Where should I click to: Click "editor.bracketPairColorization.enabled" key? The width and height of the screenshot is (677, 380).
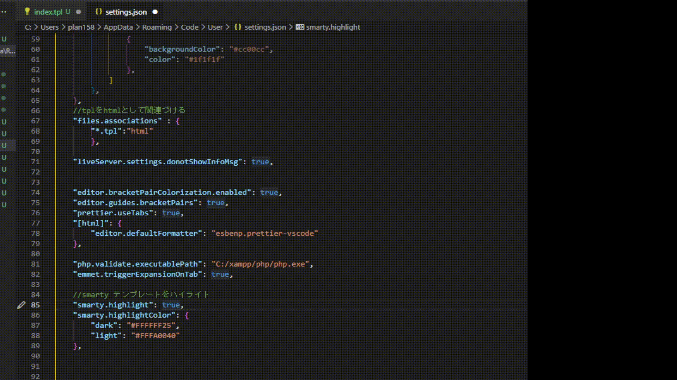[162, 192]
